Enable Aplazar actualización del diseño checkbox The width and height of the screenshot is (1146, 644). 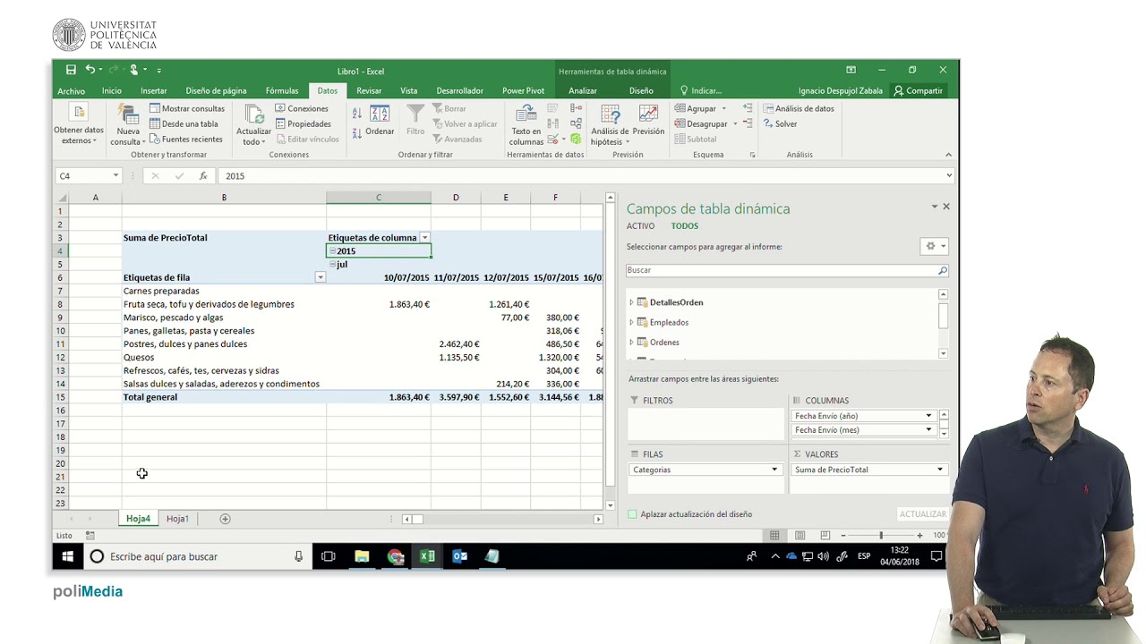coord(633,514)
